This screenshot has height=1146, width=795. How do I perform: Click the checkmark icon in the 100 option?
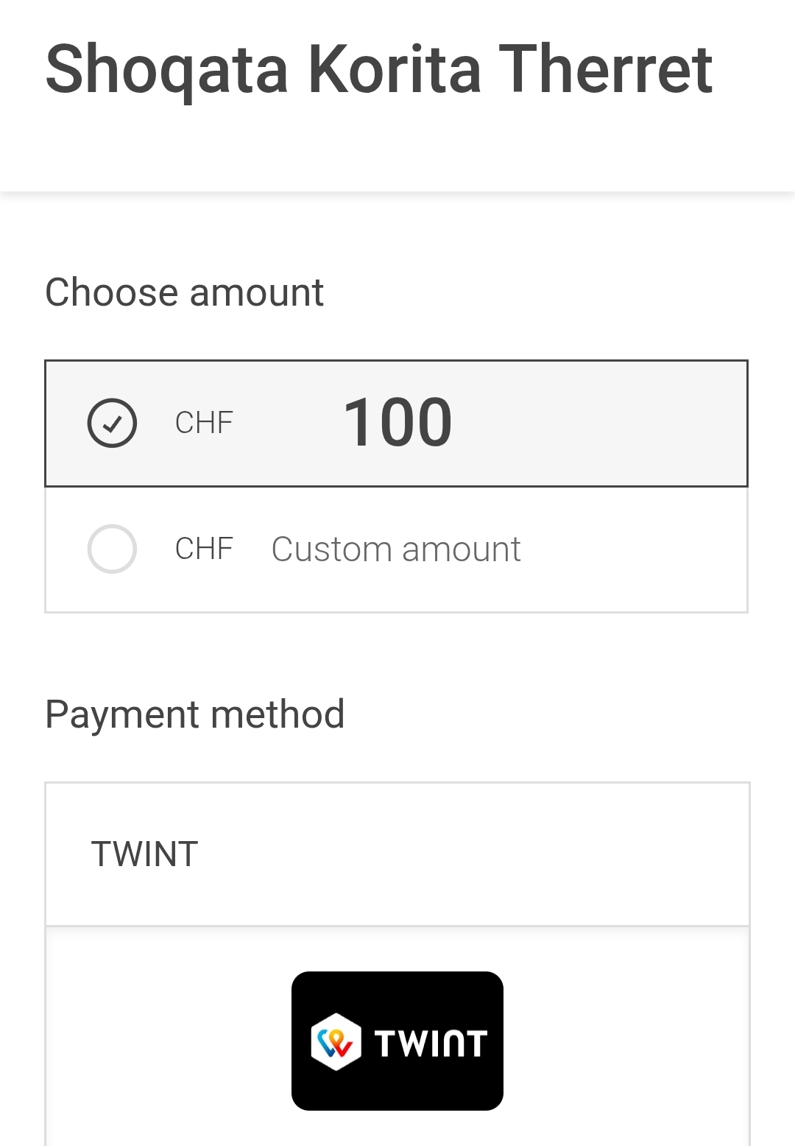tap(112, 424)
